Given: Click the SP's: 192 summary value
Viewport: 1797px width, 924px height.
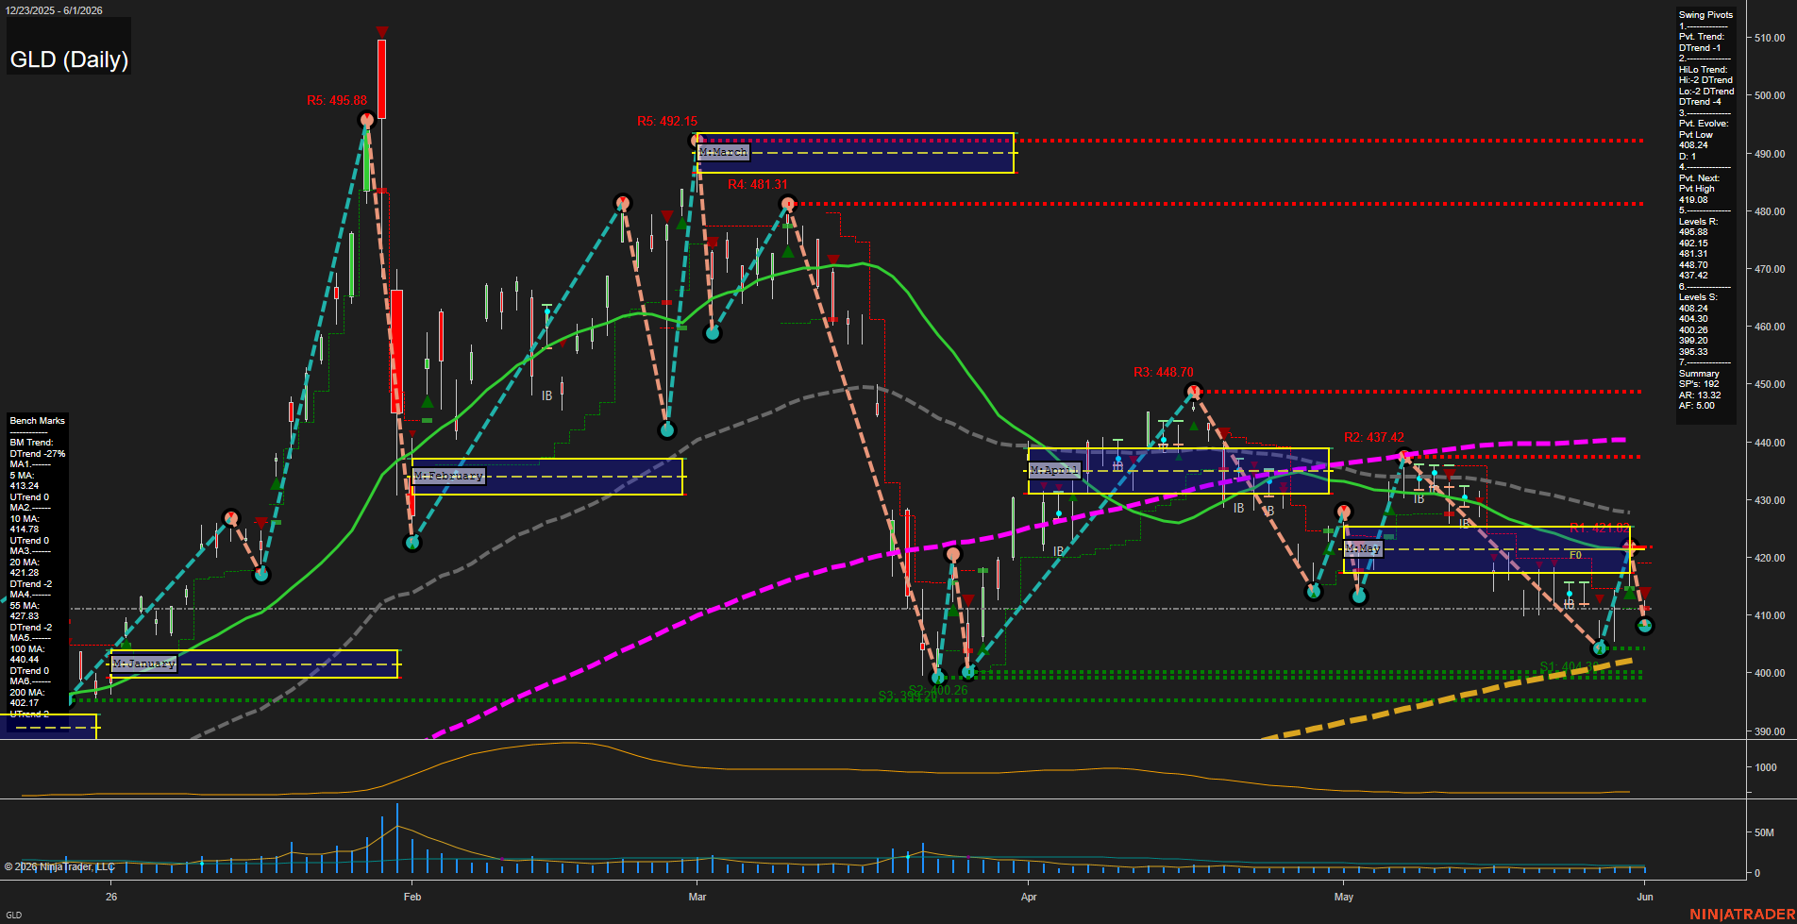Looking at the screenshot, I should (1699, 384).
